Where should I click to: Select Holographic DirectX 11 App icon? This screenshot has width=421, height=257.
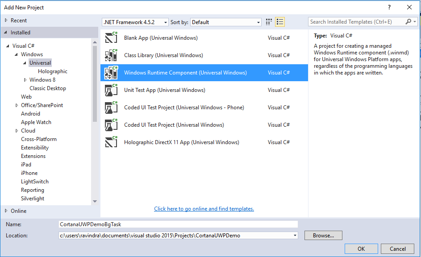pos(111,142)
